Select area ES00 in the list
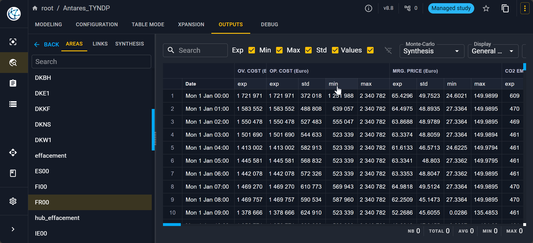 (90, 171)
